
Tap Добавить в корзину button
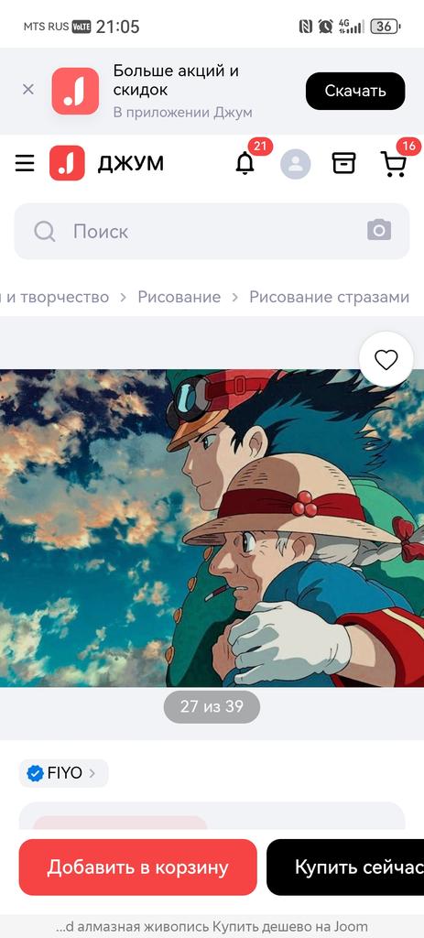tap(137, 867)
